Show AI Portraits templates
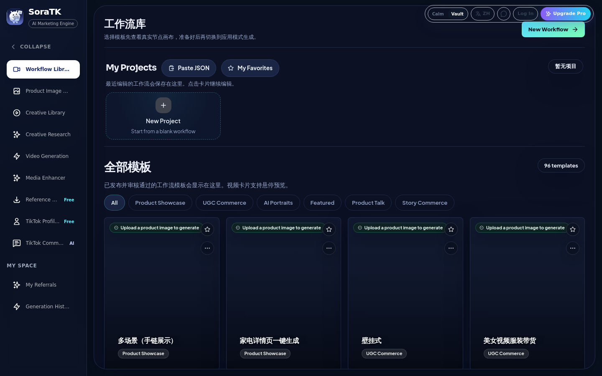This screenshot has width=602, height=376. 278,203
